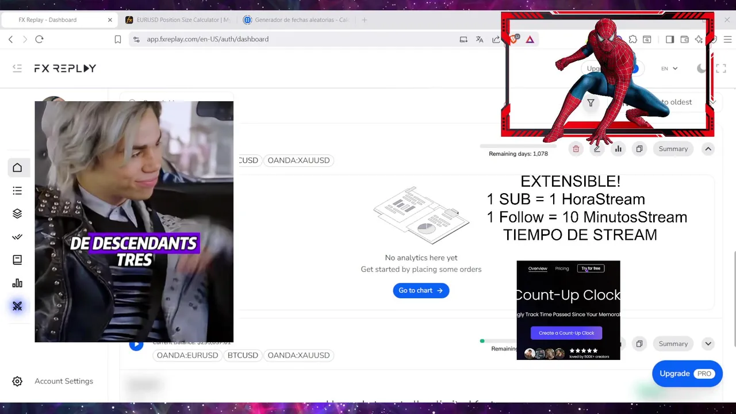Image resolution: width=736 pixels, height=414 pixels.
Task: Open Brave Rewards triangle icon
Action: click(x=530, y=39)
